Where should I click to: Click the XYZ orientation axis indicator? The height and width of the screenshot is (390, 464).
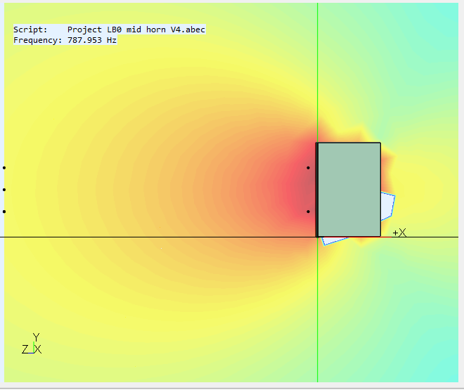[32, 344]
